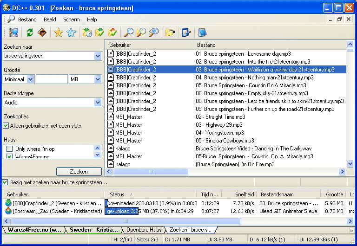Screen dimensions: 357x246
Task: Open Favorite Hubs with yellow star icon
Action: click(59, 32)
